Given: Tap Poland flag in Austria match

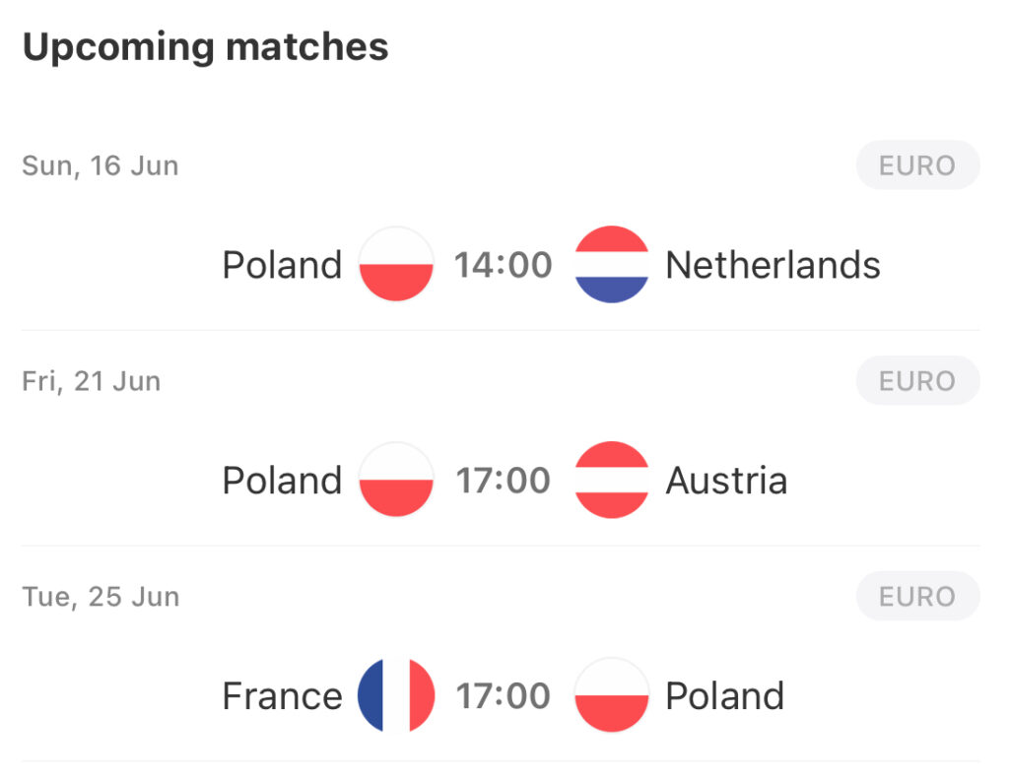Looking at the screenshot, I should coord(396,480).
